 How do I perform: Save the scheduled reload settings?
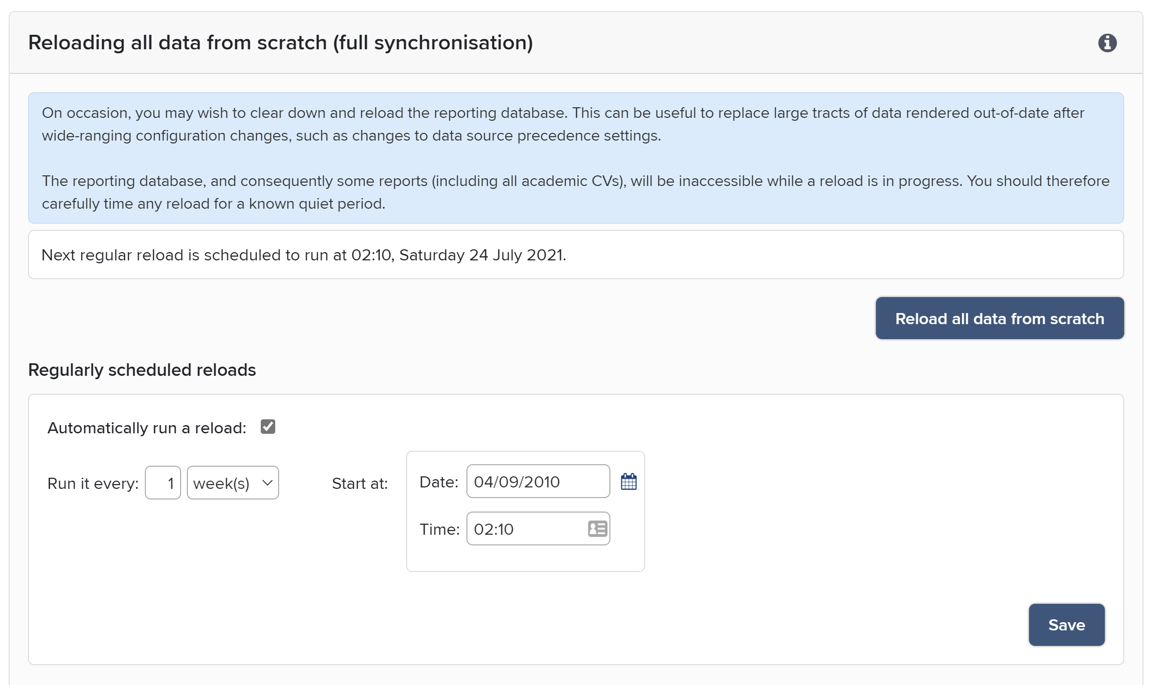click(x=1066, y=625)
